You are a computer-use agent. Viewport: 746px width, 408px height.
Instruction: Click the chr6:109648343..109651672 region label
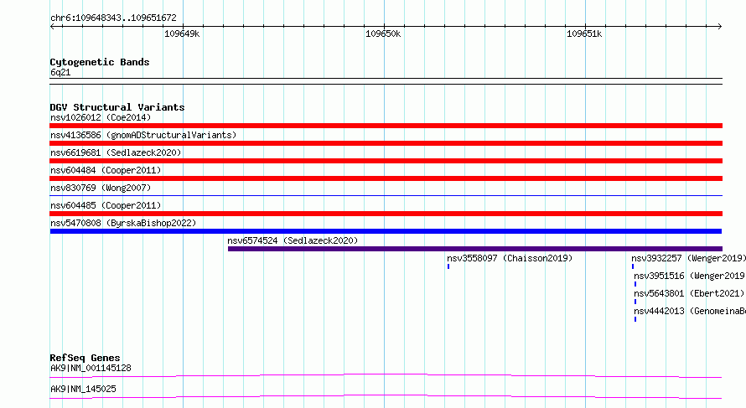tap(113, 18)
